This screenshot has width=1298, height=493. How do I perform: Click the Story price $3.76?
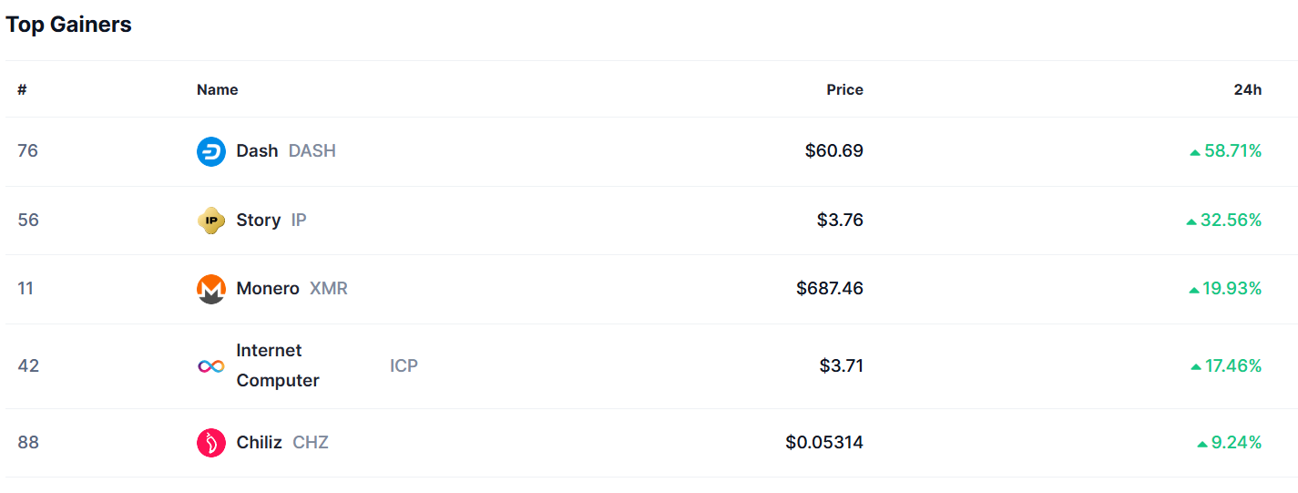coord(840,220)
